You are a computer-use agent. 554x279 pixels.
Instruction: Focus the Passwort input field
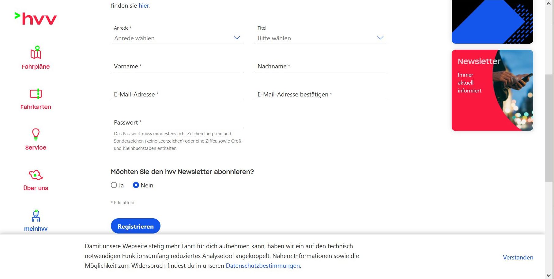click(177, 122)
